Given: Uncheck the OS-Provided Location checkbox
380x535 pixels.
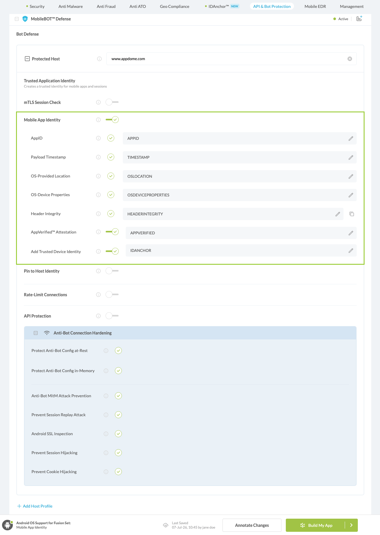Looking at the screenshot, I should point(111,176).
